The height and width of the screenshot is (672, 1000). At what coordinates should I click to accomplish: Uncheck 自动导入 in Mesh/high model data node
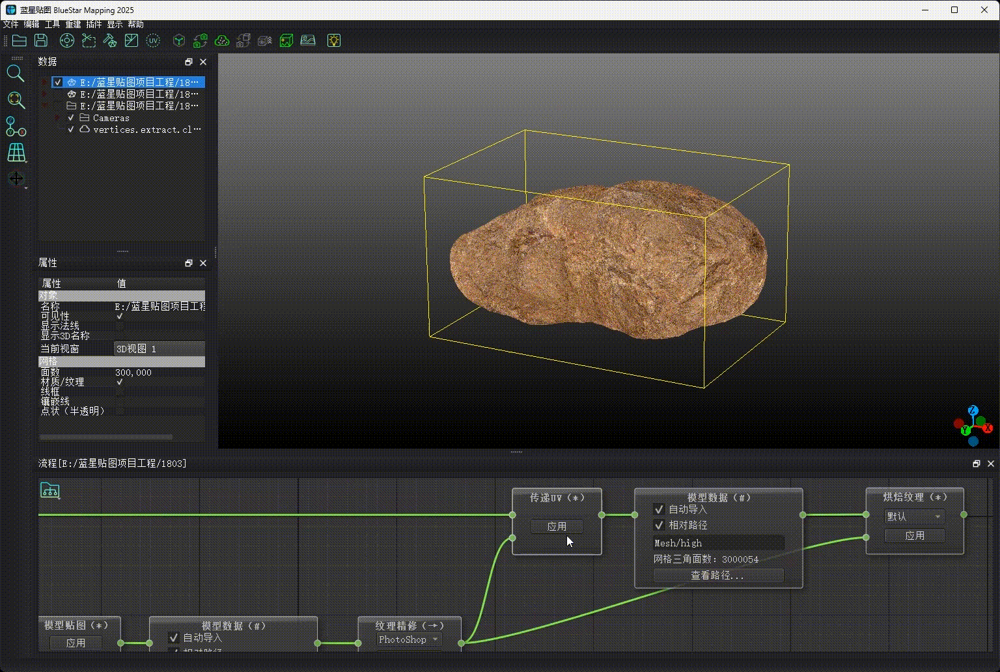pos(659,509)
